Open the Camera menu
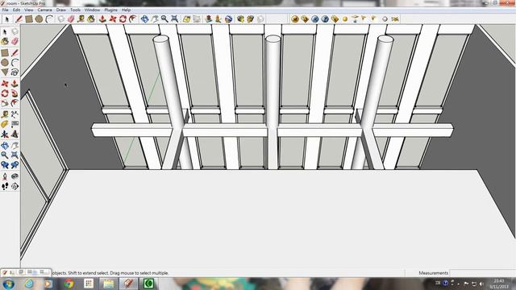516x290 pixels. pyautogui.click(x=45, y=10)
